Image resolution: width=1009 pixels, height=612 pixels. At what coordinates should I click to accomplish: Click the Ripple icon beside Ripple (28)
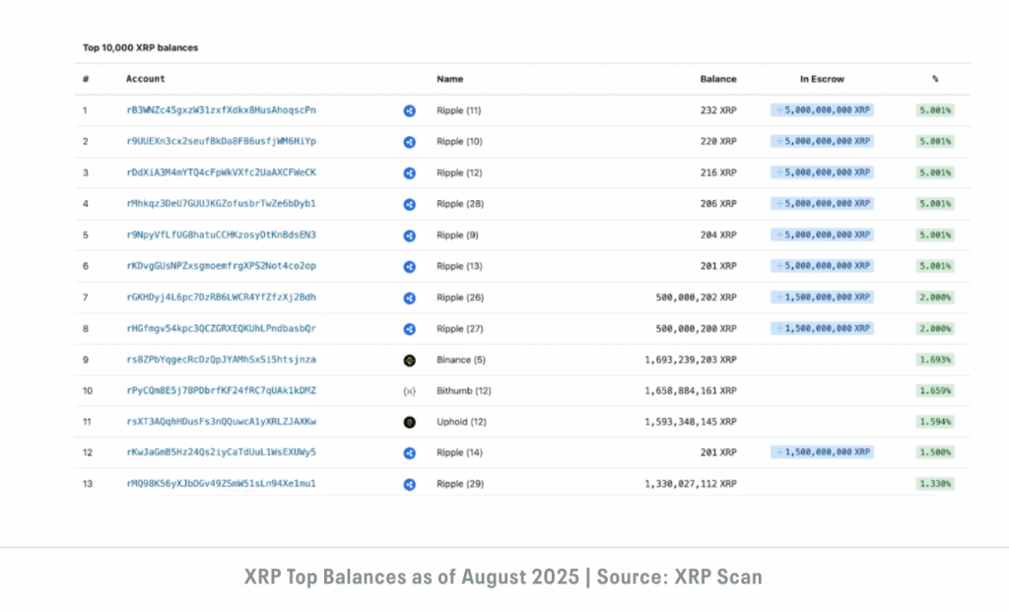[409, 204]
